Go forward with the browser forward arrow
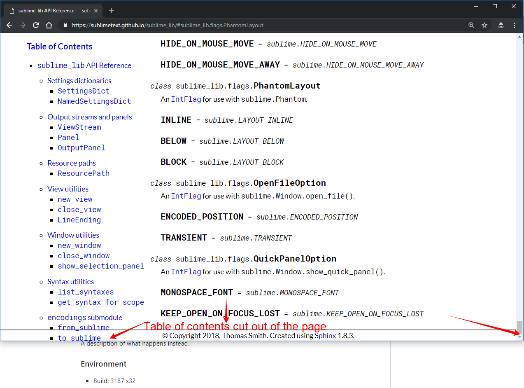The image size is (524, 388). 23,25
